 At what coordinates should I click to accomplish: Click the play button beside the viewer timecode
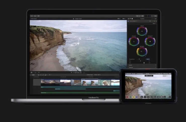click(71, 73)
